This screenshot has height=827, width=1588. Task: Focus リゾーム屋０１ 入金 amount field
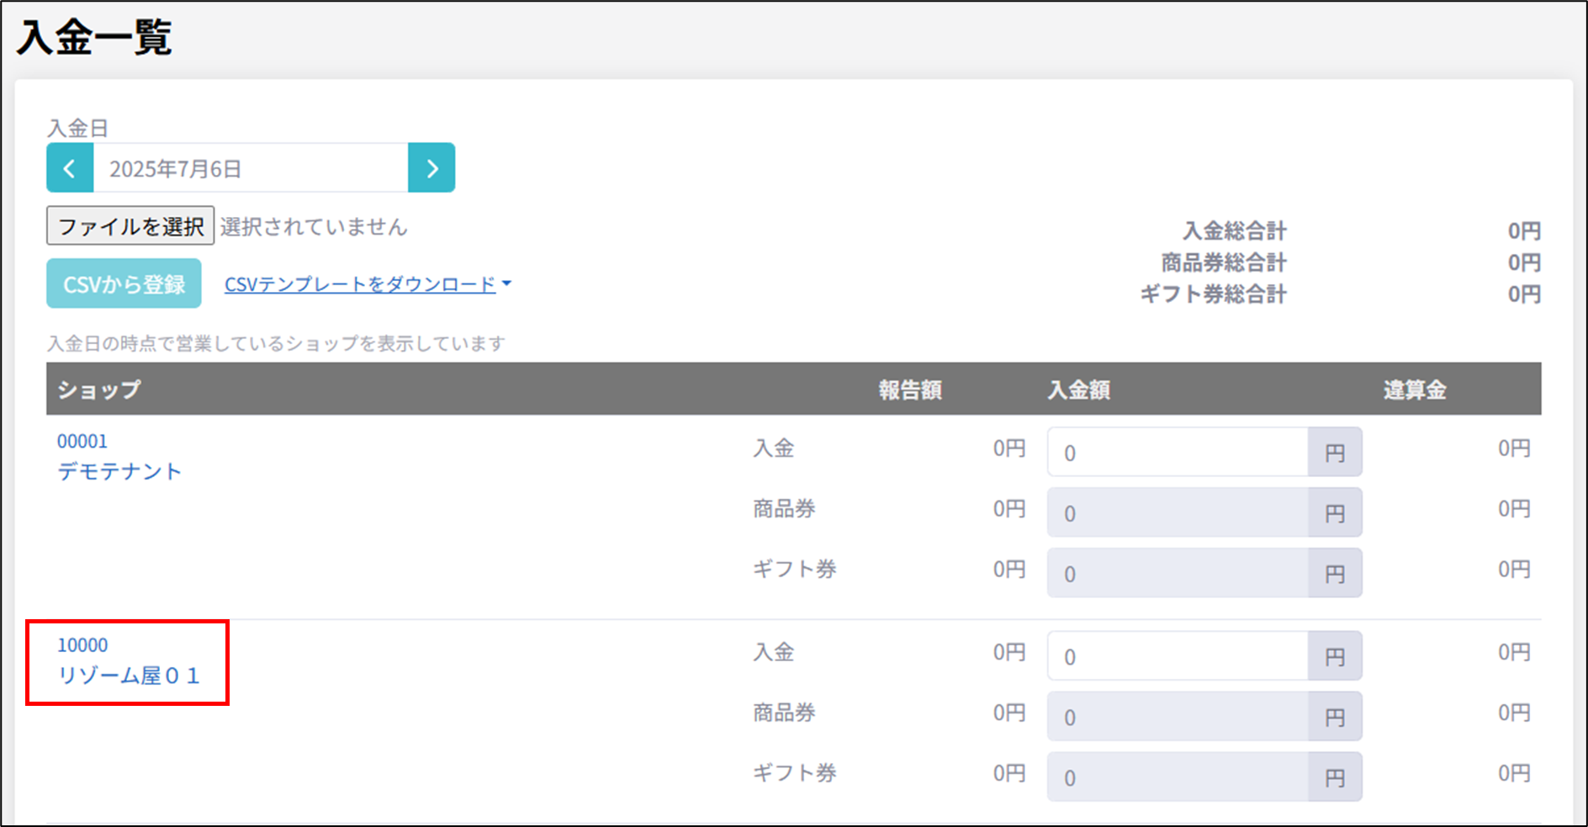coord(1177,656)
